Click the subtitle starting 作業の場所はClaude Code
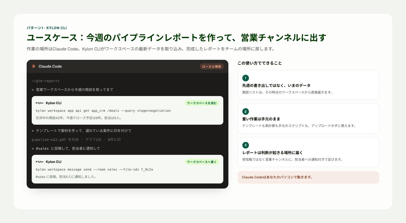This screenshot has width=406, height=223. click(x=151, y=49)
